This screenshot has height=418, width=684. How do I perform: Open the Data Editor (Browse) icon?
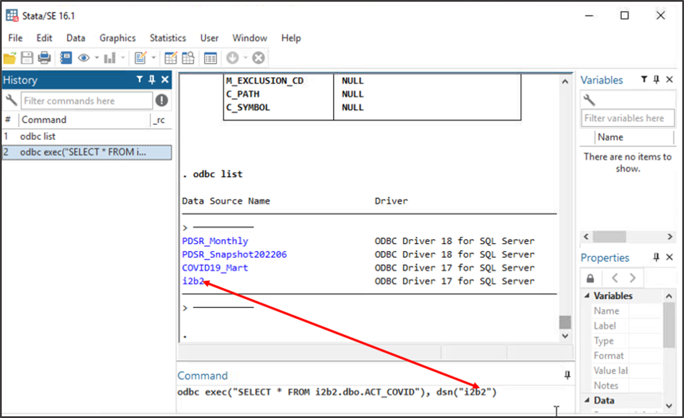[x=189, y=58]
